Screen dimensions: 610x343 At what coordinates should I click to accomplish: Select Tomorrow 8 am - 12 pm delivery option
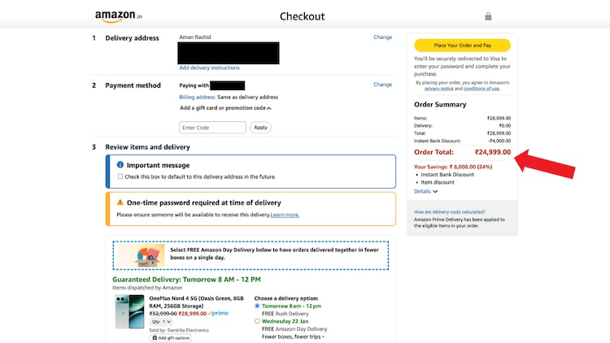[x=258, y=306]
